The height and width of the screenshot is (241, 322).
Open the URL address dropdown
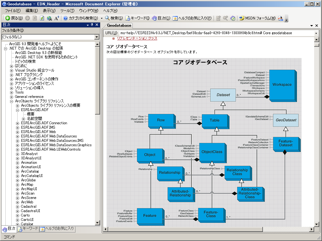(x=316, y=33)
